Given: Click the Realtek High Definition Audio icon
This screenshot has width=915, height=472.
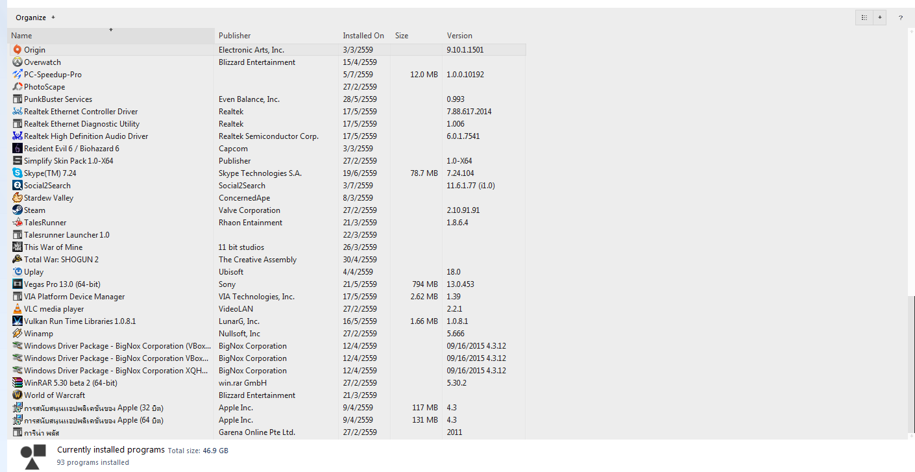Looking at the screenshot, I should (18, 136).
